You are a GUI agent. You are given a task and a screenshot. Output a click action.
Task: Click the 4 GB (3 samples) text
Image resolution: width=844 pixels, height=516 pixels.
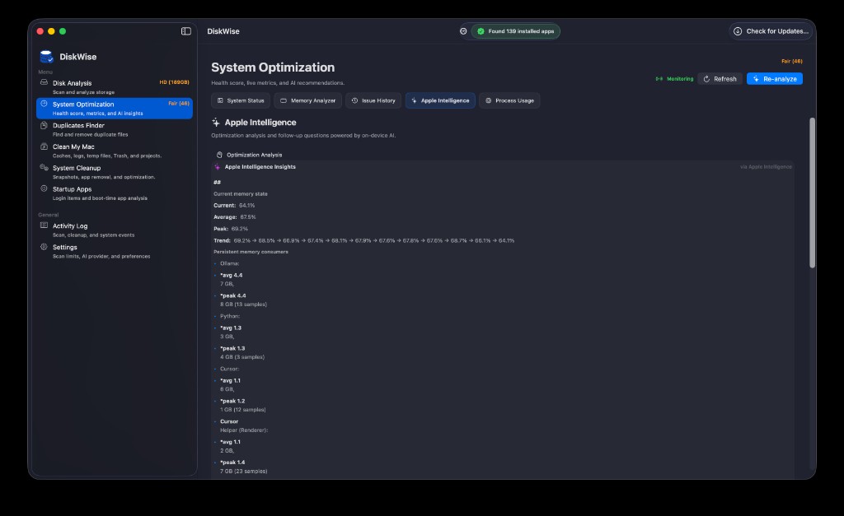pos(242,357)
